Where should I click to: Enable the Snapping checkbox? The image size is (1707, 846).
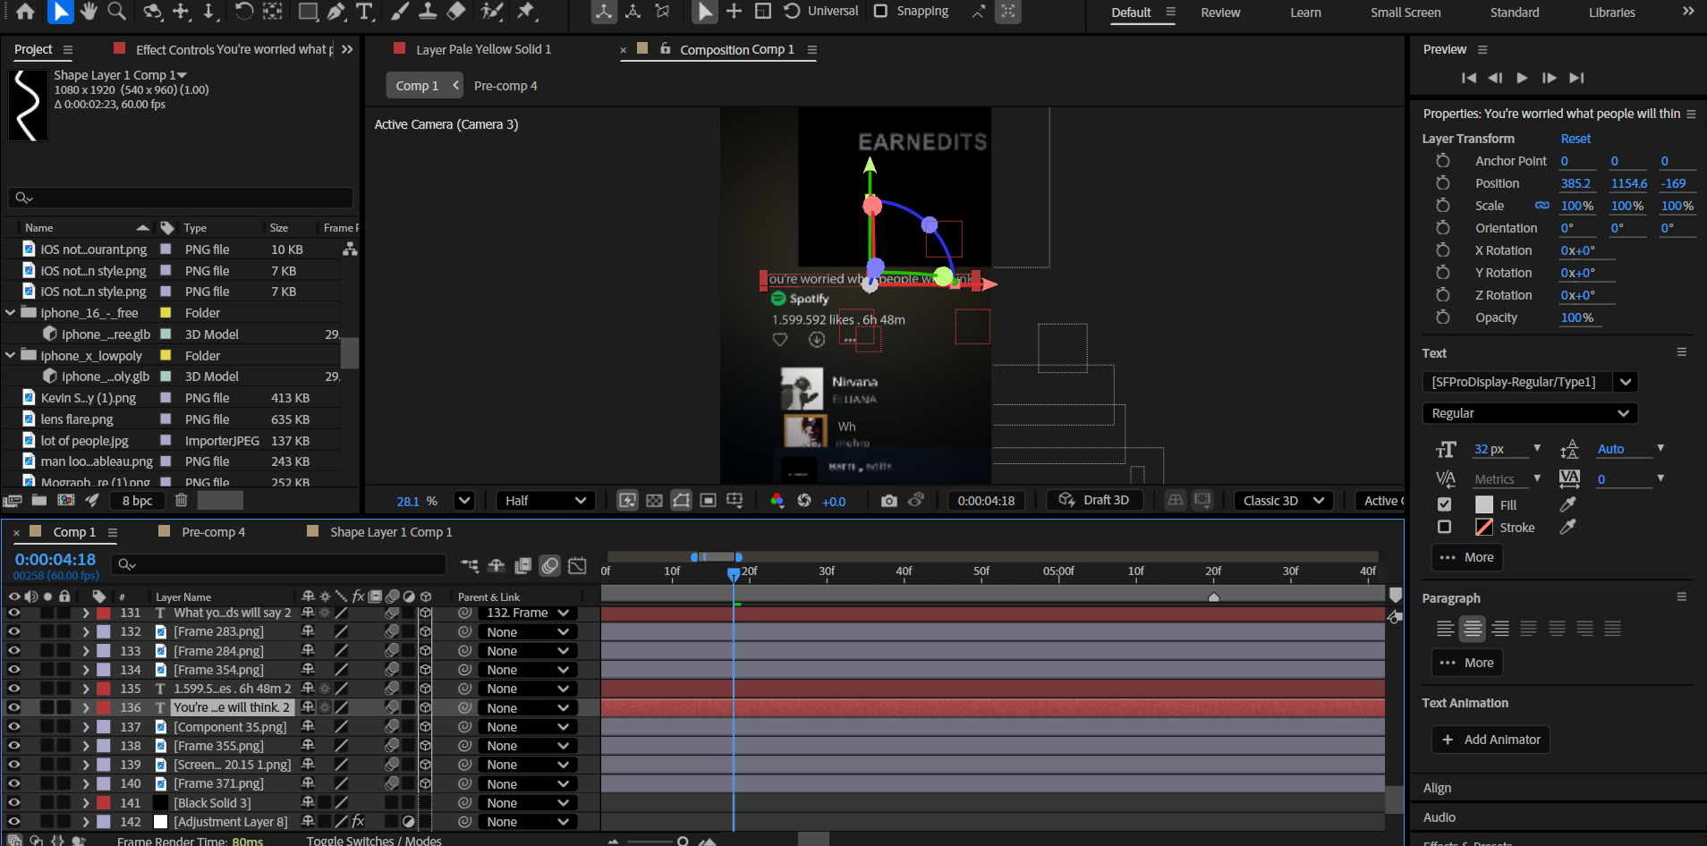point(881,12)
